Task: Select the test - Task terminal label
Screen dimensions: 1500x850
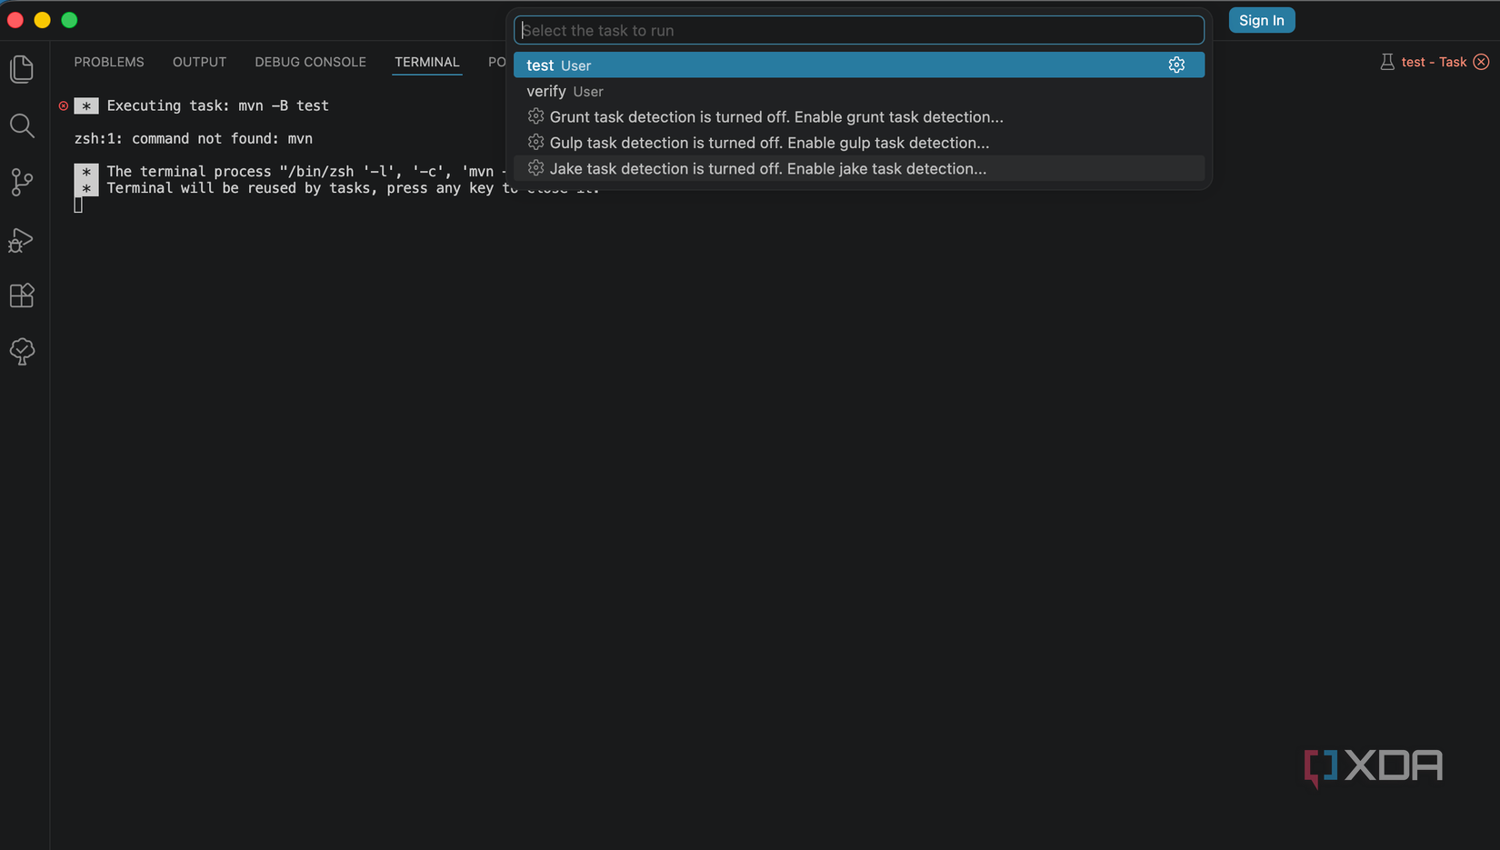Action: coord(1434,62)
